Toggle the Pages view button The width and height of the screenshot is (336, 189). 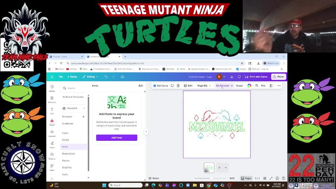tap(246, 178)
